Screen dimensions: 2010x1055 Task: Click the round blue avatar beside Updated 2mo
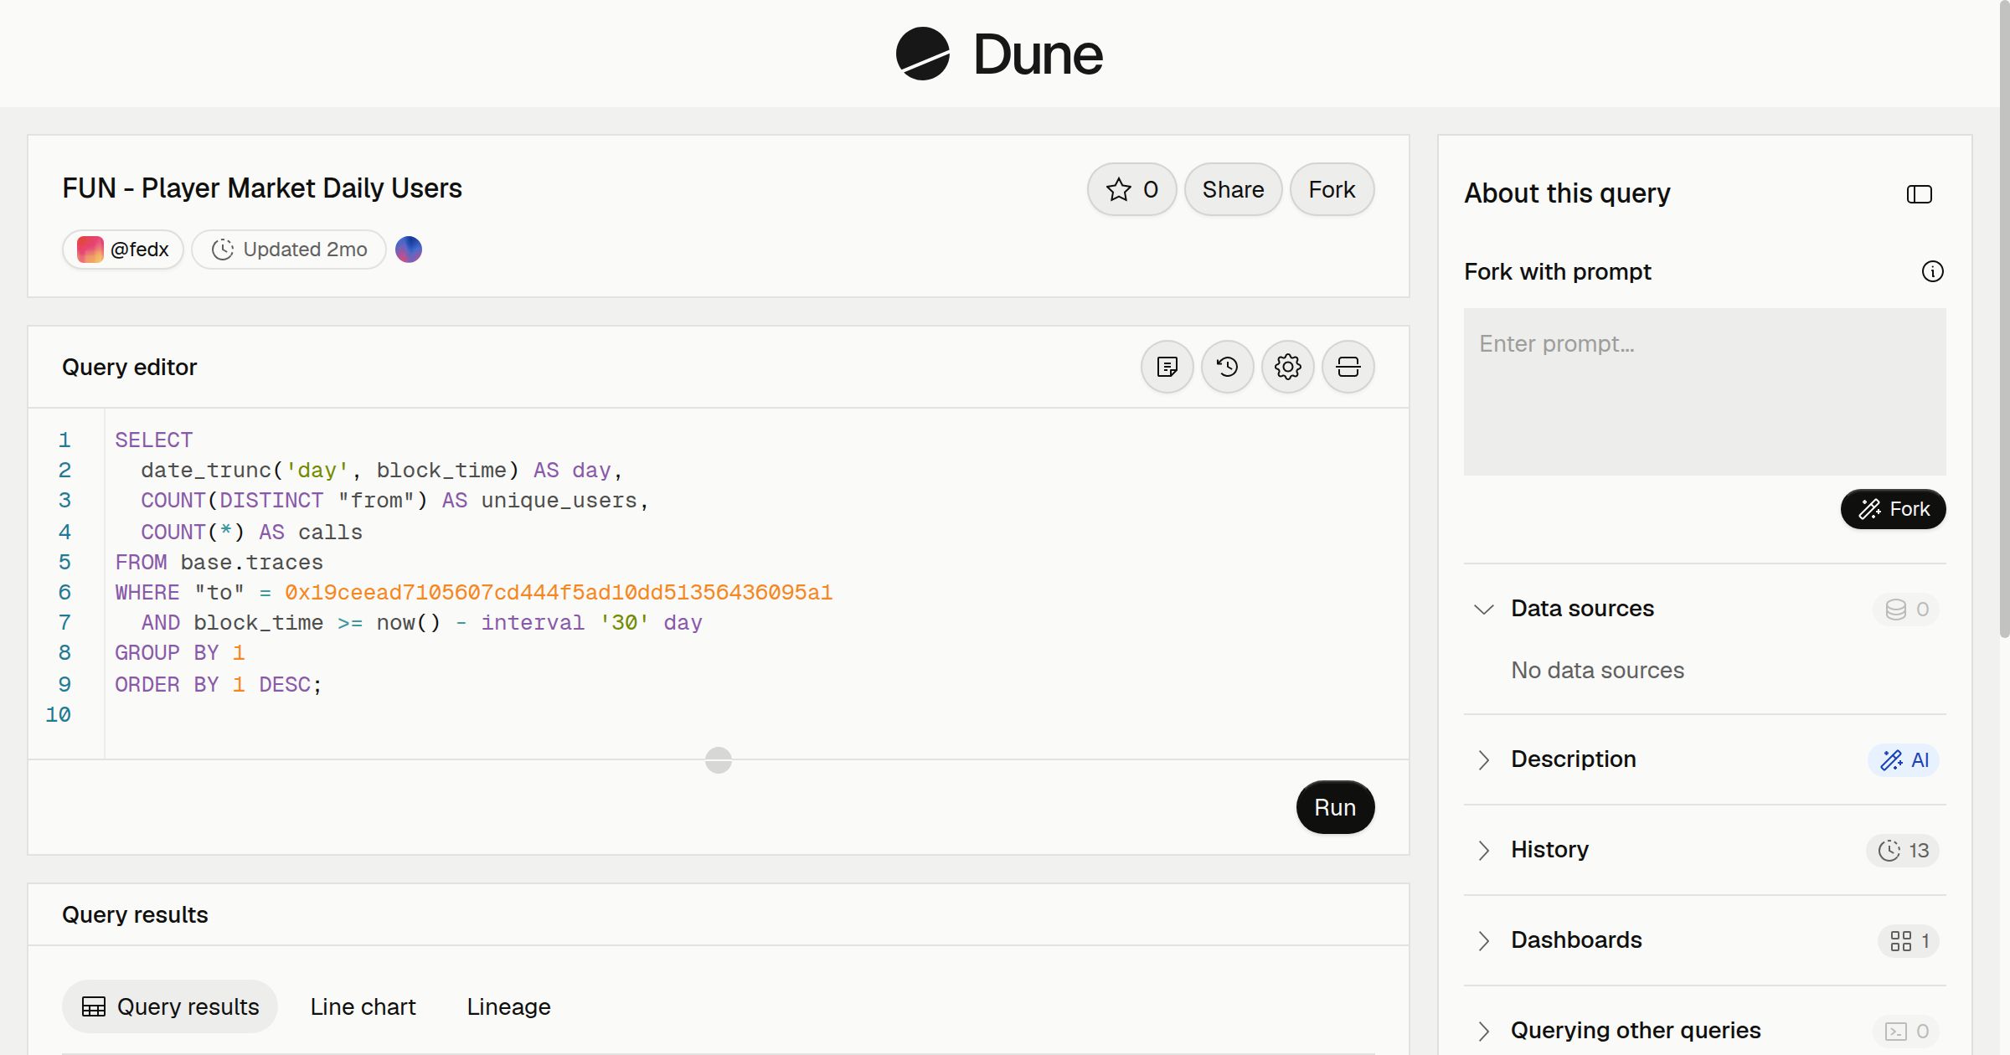tap(408, 250)
